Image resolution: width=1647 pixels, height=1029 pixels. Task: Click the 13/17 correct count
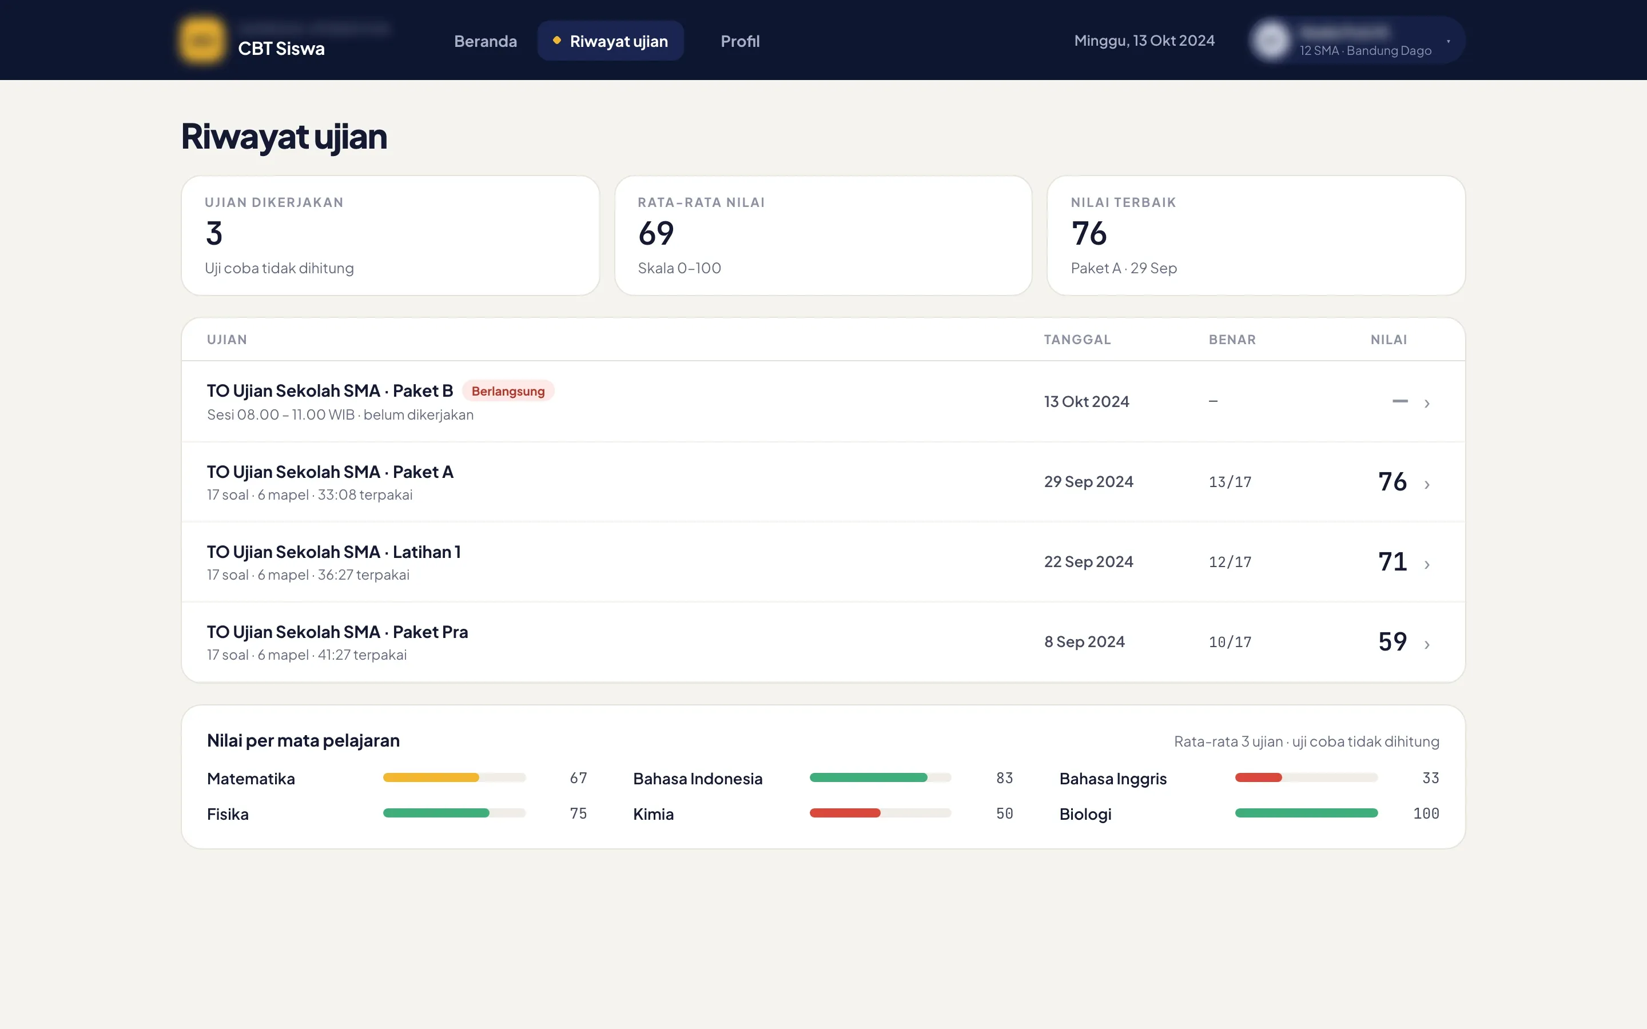point(1230,482)
